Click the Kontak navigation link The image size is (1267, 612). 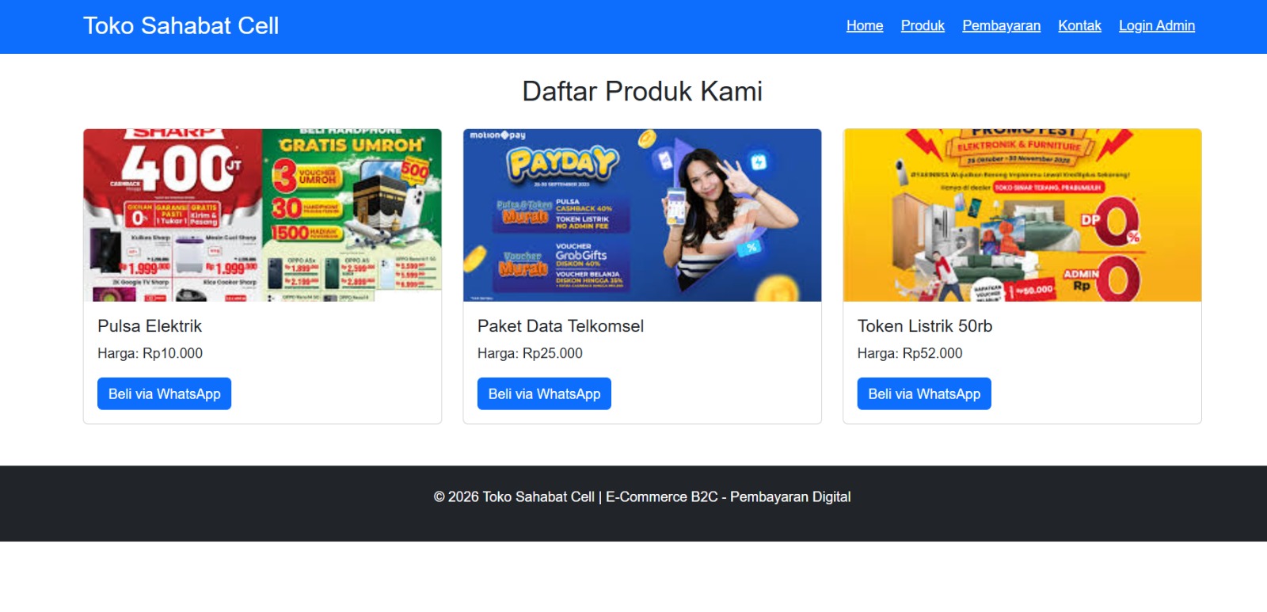1079,25
